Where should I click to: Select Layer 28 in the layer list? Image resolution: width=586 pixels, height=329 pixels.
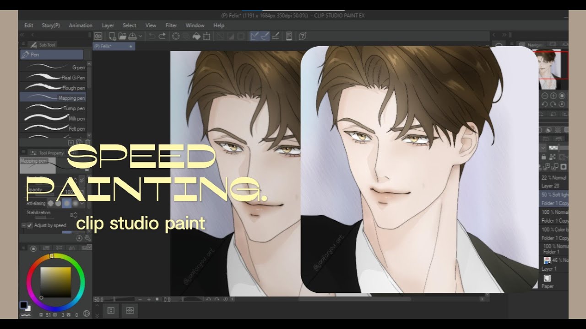point(553,182)
